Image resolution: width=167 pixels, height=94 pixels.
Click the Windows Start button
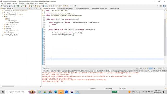(3, 92)
